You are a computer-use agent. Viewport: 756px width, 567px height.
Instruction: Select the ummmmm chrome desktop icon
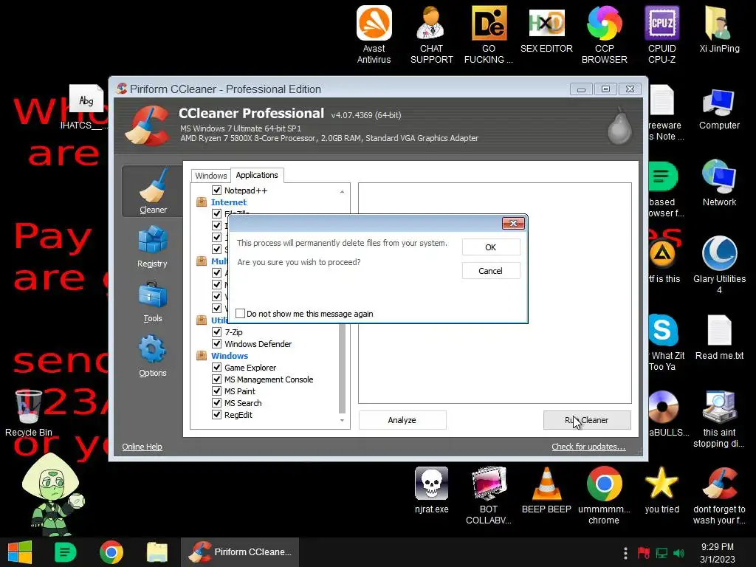604,495
